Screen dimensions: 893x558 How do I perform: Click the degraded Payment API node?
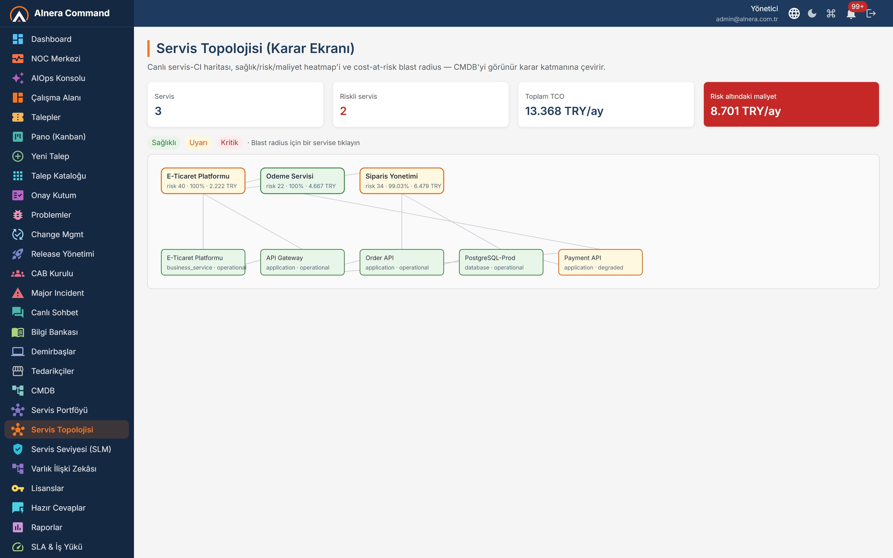[x=600, y=262]
